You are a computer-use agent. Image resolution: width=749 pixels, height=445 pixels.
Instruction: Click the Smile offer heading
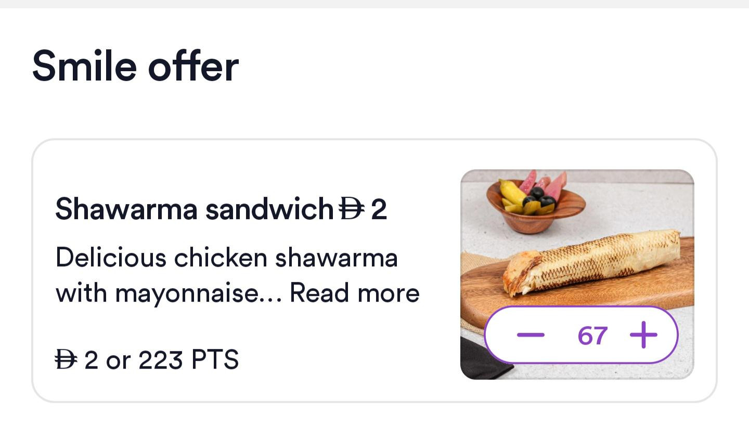[135, 66]
